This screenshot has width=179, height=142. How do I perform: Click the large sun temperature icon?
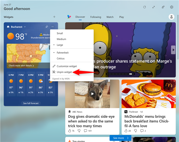click(10, 36)
